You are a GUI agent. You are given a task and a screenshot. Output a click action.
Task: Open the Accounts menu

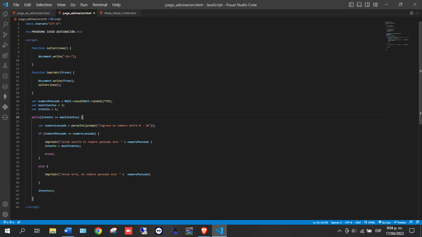tap(5, 204)
